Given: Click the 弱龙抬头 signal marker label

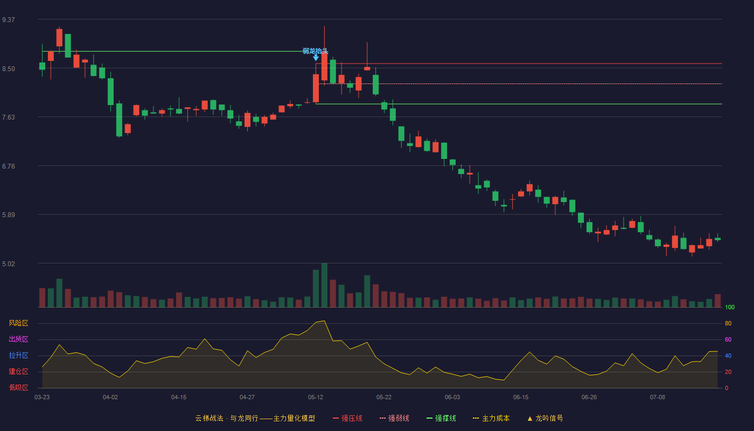Looking at the screenshot, I should 315,51.
